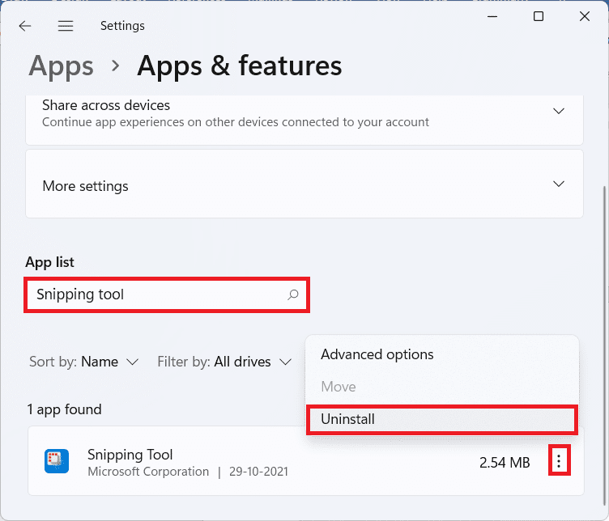The height and width of the screenshot is (521, 609).
Task: Click the Snipping Tool app name
Action: 130,455
